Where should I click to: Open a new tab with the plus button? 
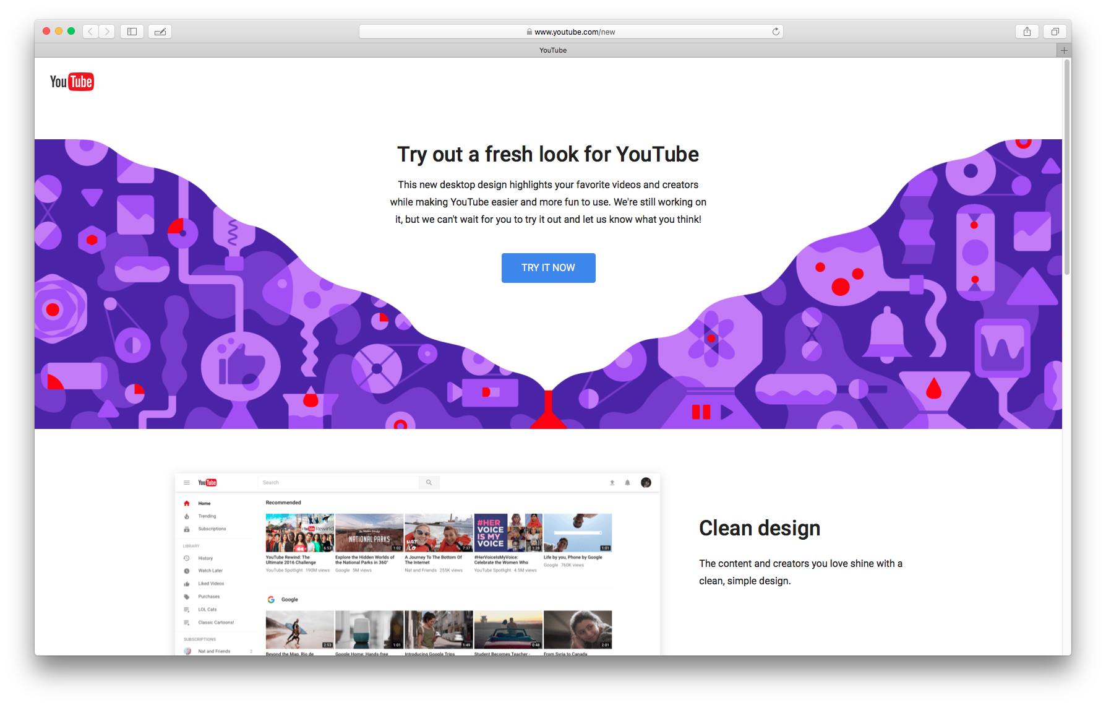coord(1064,50)
